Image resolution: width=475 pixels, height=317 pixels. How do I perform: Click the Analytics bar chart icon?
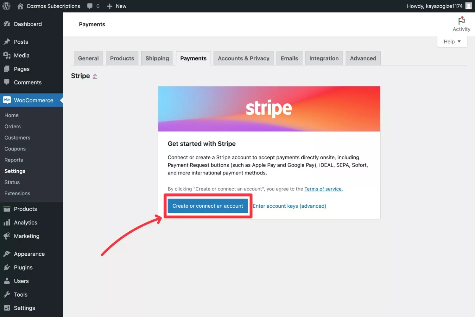click(x=7, y=223)
